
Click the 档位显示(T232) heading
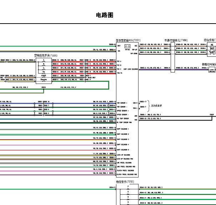125,182
